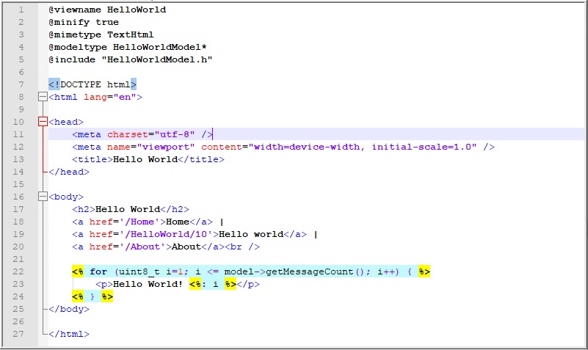Click the opening '<head>' tag
Image resolution: width=588 pixels, height=350 pixels.
pyautogui.click(x=66, y=122)
